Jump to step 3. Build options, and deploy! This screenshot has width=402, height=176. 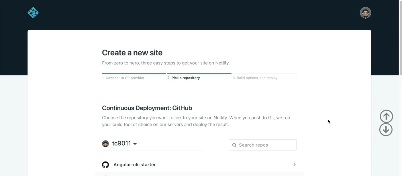(256, 78)
